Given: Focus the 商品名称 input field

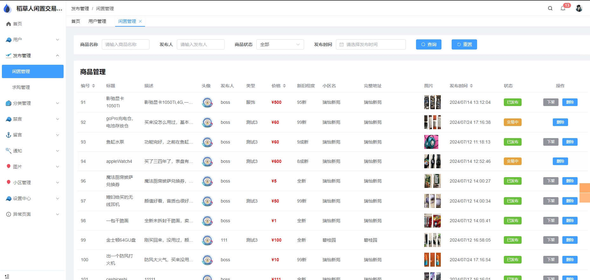Looking at the screenshot, I should [x=126, y=44].
